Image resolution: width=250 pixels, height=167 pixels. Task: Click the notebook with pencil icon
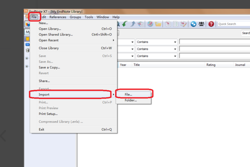[x=183, y=24]
